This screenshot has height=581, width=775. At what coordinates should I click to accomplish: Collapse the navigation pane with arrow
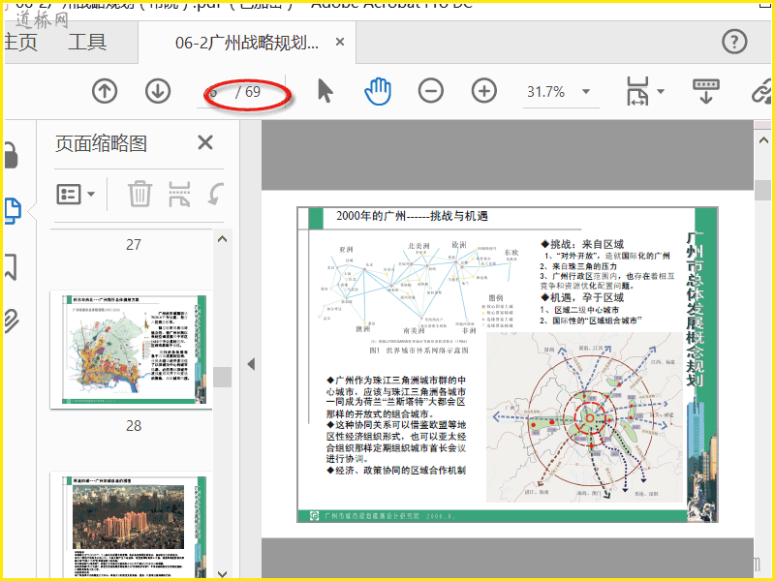point(250,364)
